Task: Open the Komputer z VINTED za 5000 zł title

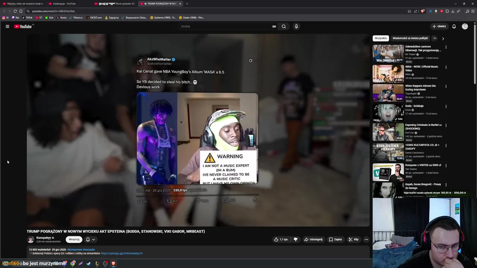Action: [423, 165]
